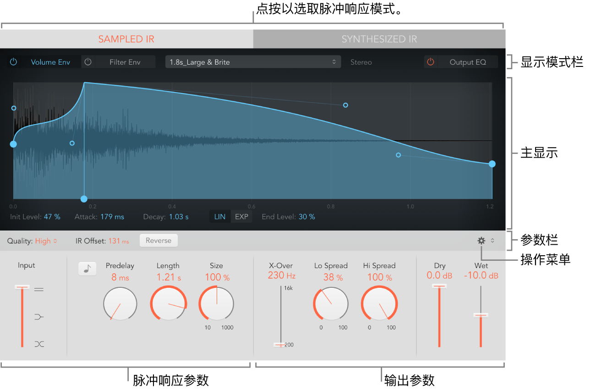The width and height of the screenshot is (591, 390).
Task: Select the stereo input mode icon
Action: [39, 289]
